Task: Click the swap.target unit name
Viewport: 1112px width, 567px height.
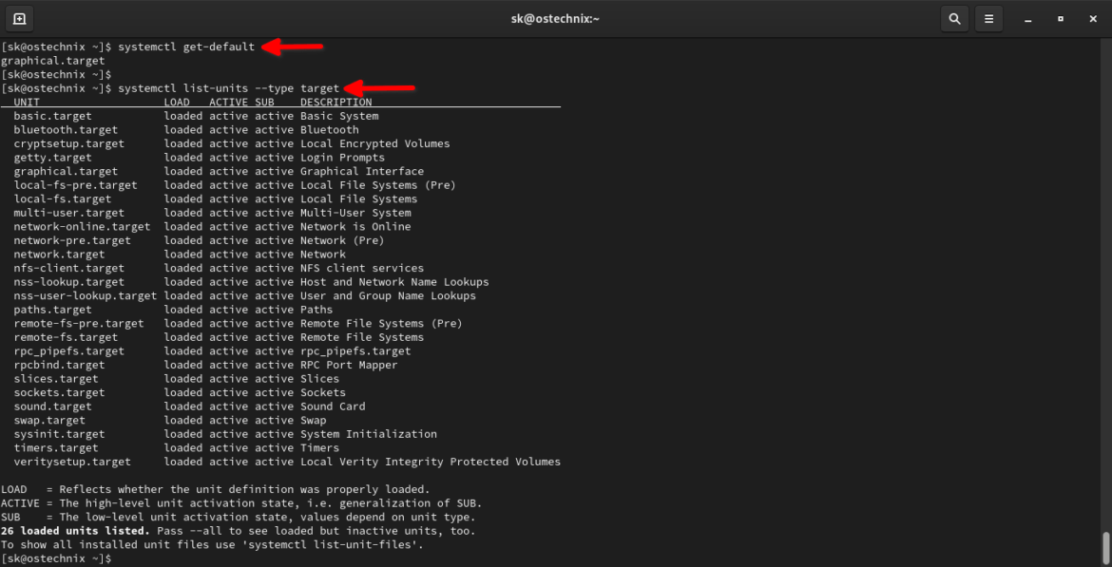Action: 49,421
